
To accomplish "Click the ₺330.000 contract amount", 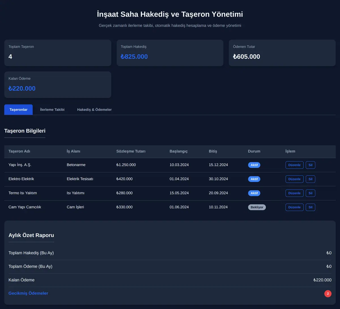I will [124, 207].
